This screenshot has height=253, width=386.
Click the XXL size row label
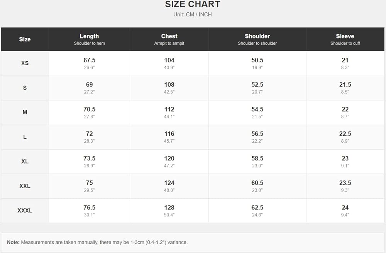coord(25,186)
